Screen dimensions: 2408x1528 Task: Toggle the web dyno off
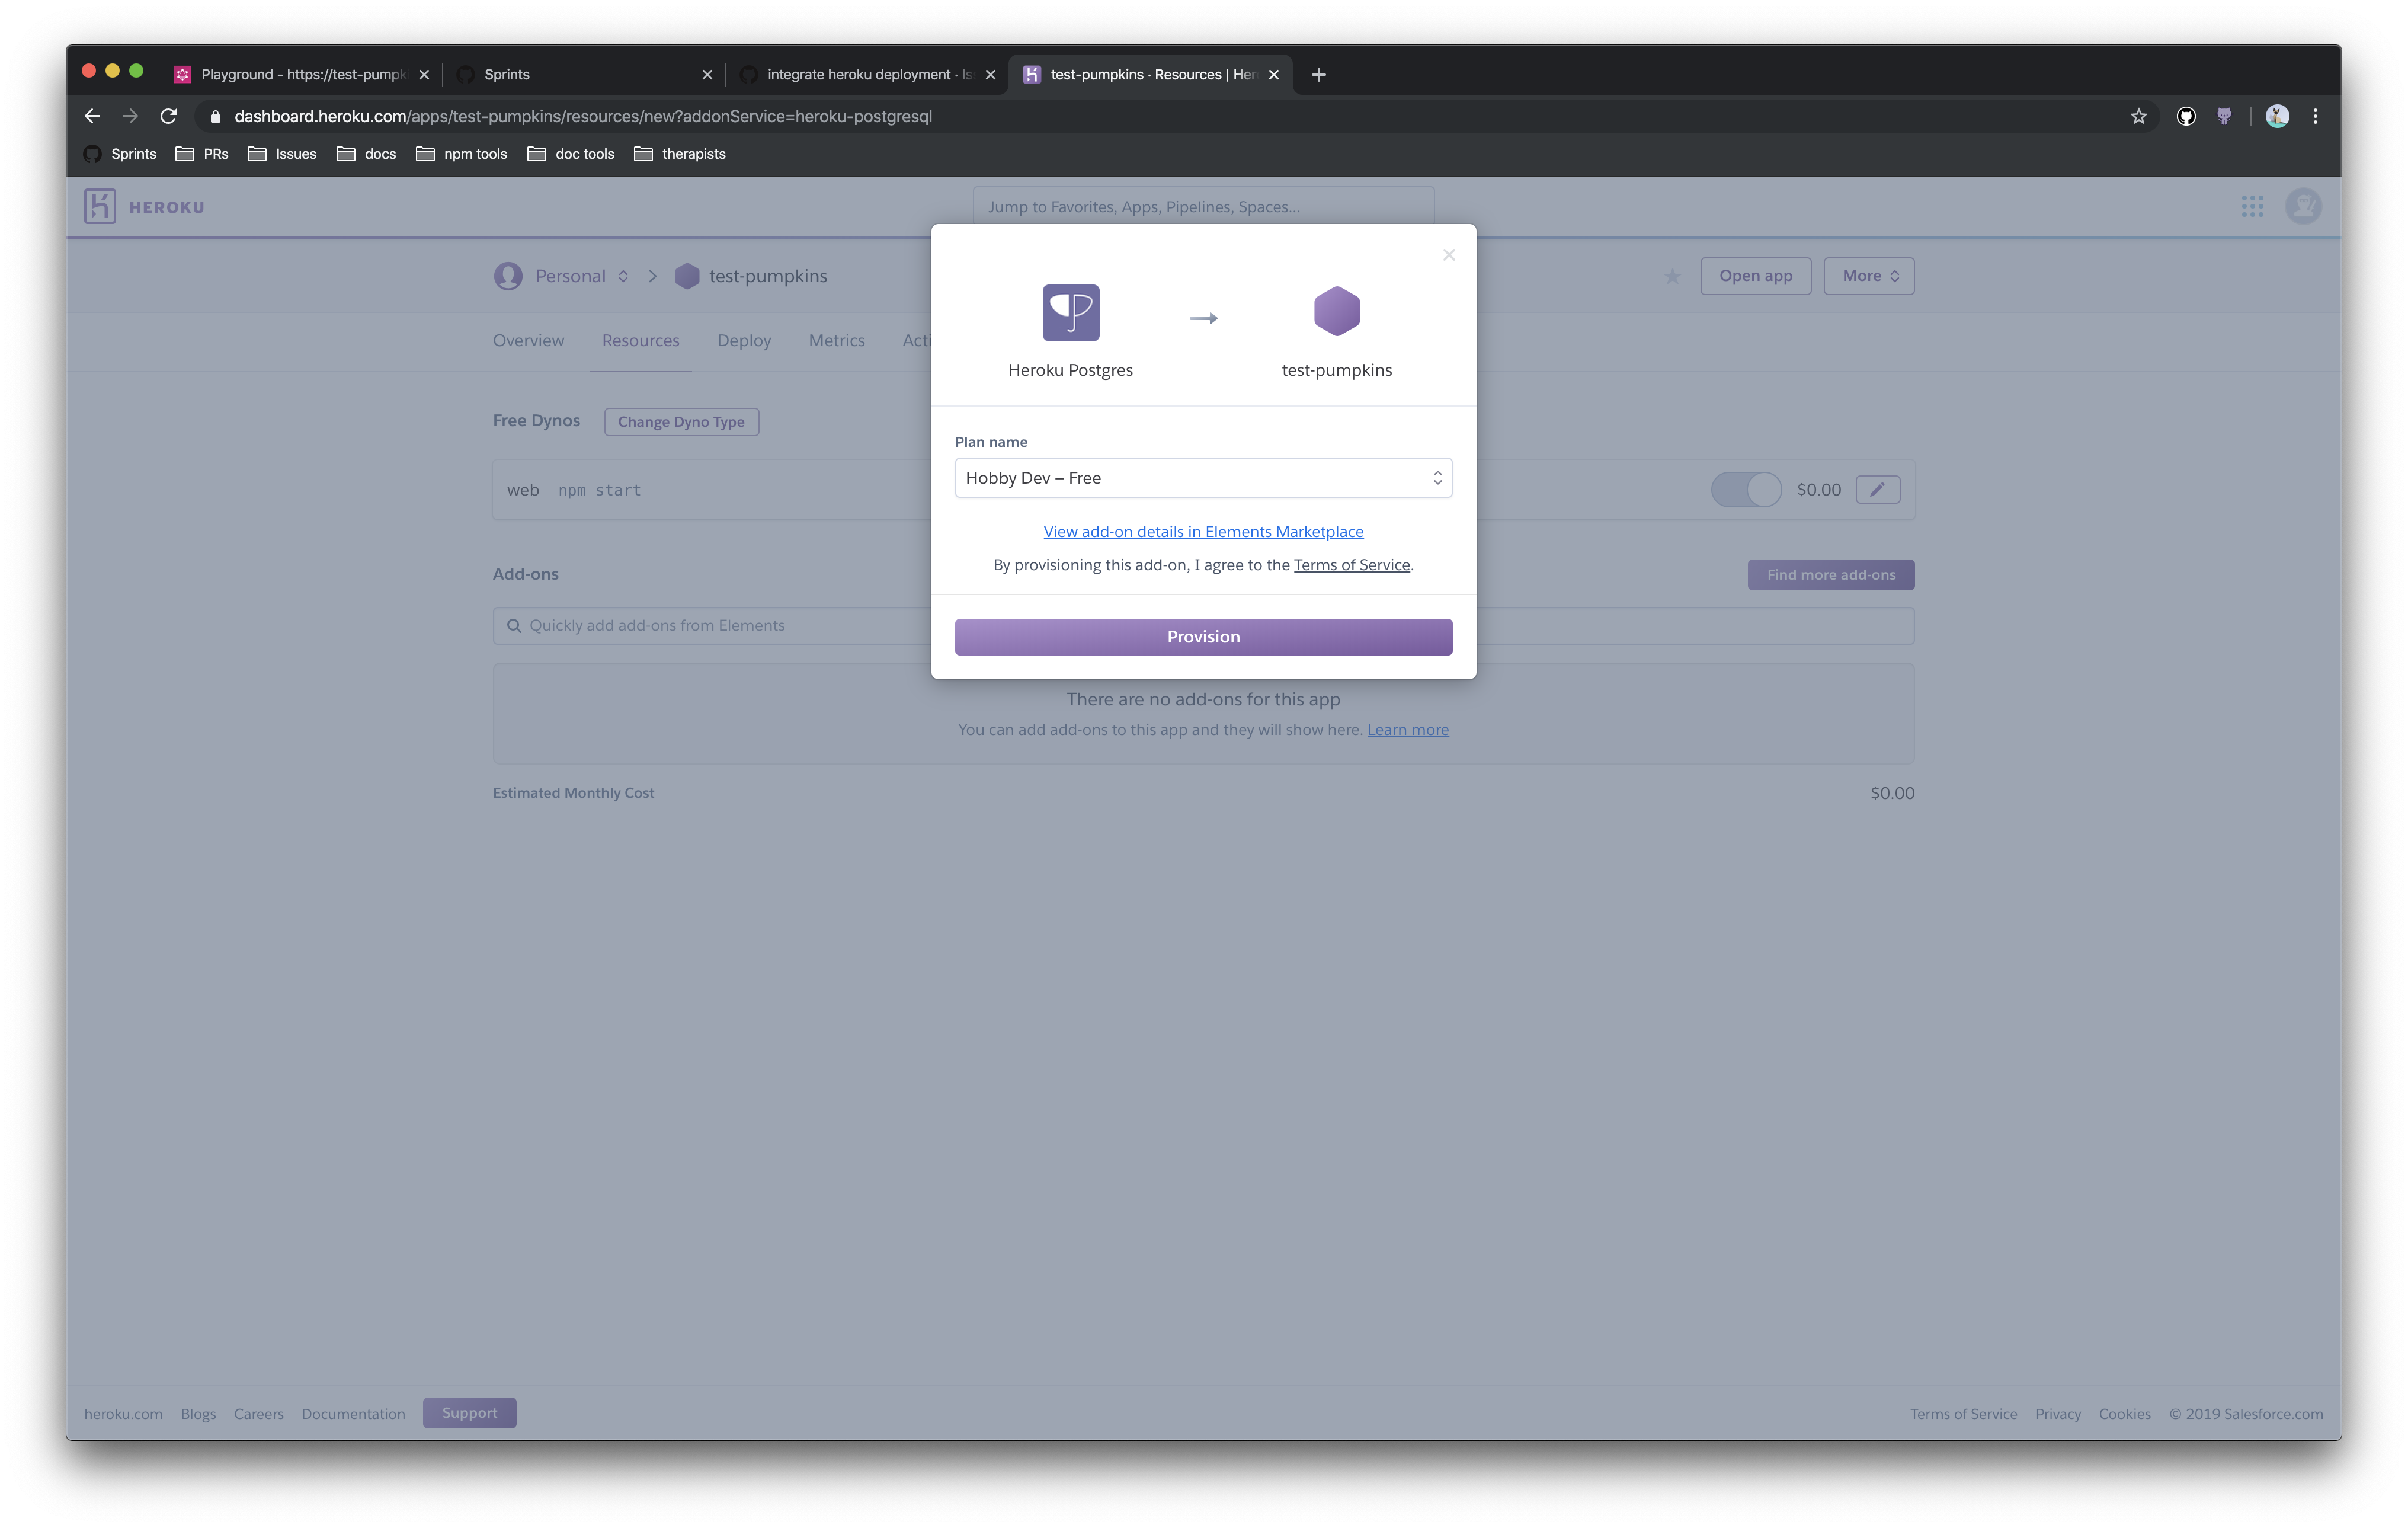(x=1746, y=489)
